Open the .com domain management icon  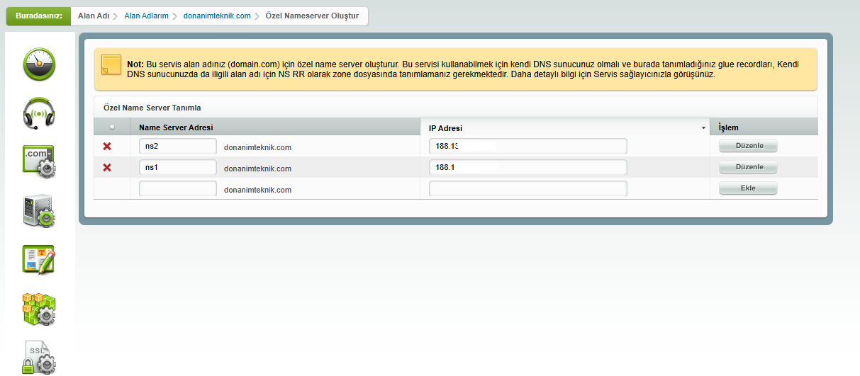[40, 162]
